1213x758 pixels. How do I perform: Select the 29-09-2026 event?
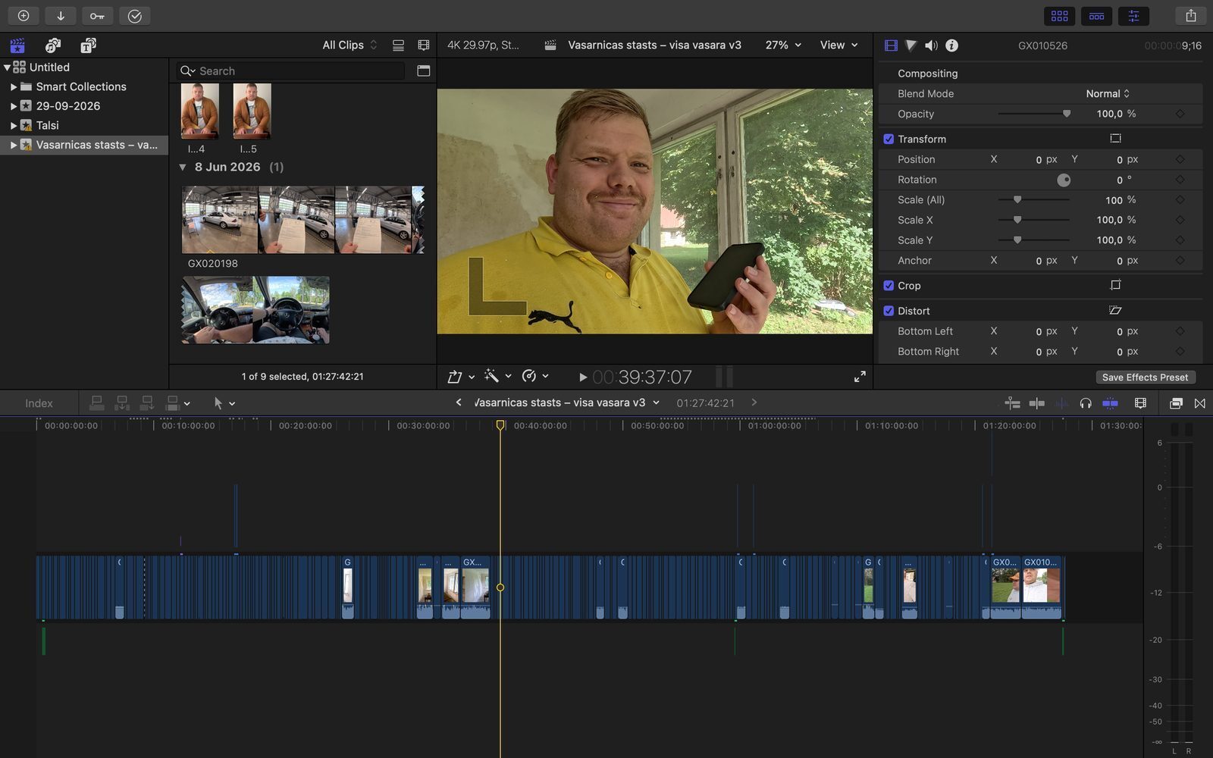click(x=68, y=106)
